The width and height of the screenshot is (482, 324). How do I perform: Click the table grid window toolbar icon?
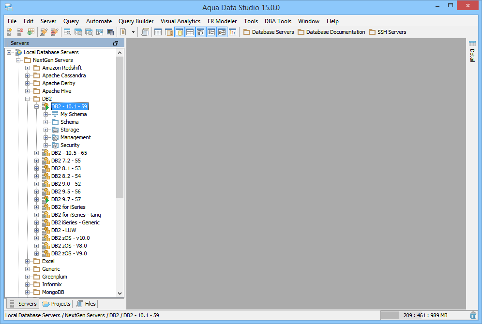[158, 32]
